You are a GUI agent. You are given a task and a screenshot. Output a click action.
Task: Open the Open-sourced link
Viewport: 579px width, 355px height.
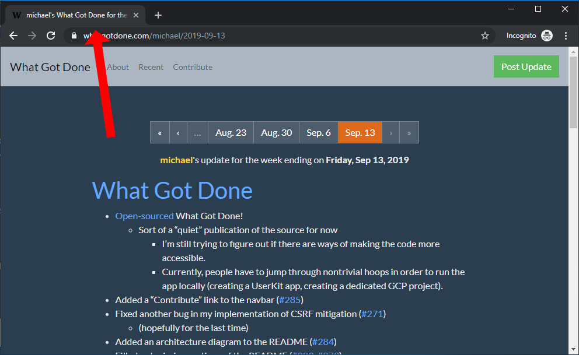click(x=144, y=216)
